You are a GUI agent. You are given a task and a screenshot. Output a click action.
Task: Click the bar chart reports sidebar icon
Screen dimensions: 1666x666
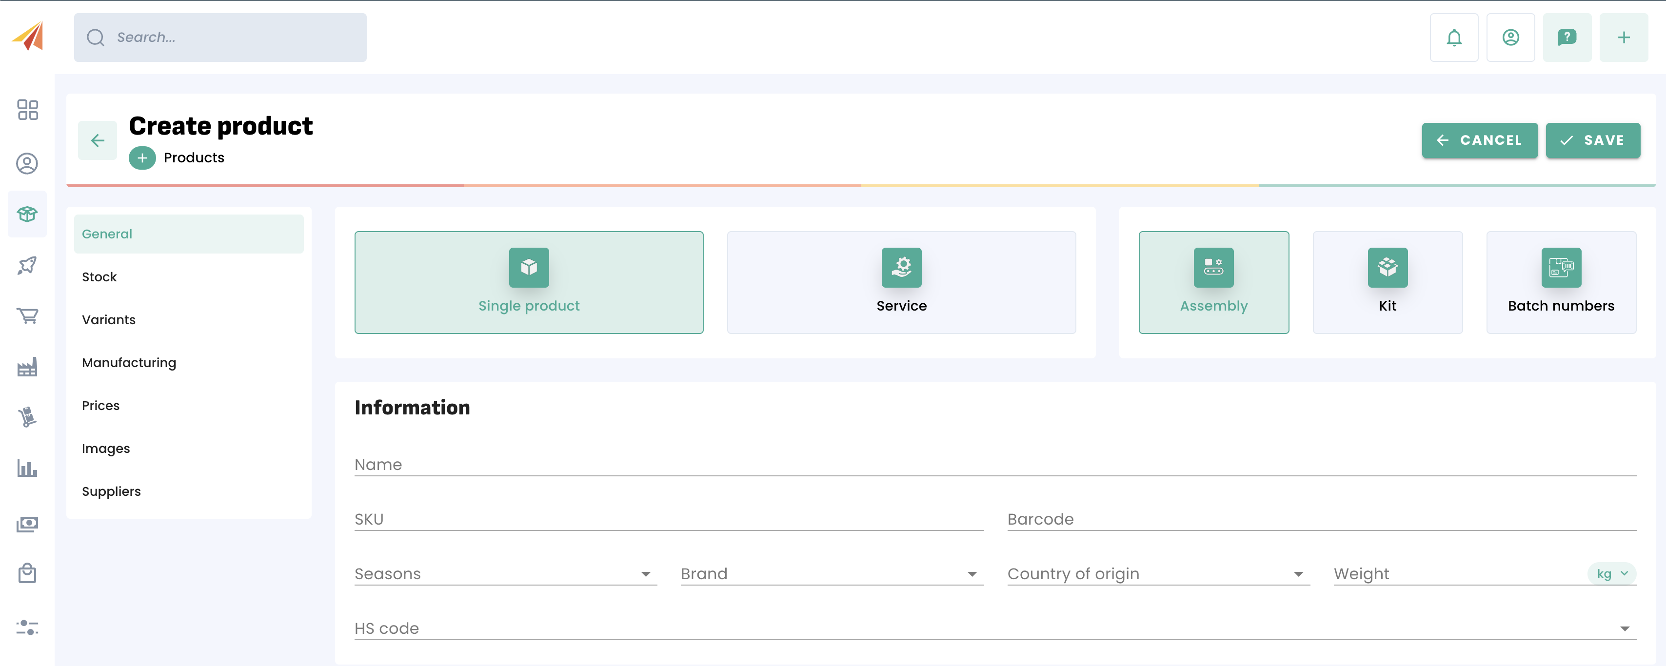click(27, 468)
